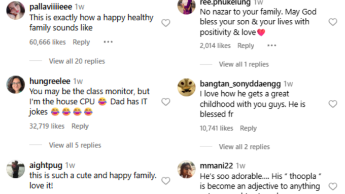Open three-dot menu on ree.phukelung's comment
The height and width of the screenshot is (194, 345).
pos(272,46)
